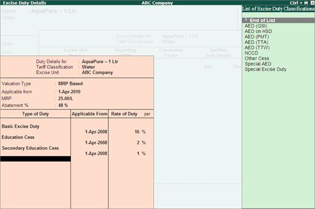The image size is (315, 209).
Task: Click the 1 % rate of duty
Action: pyautogui.click(x=141, y=153)
